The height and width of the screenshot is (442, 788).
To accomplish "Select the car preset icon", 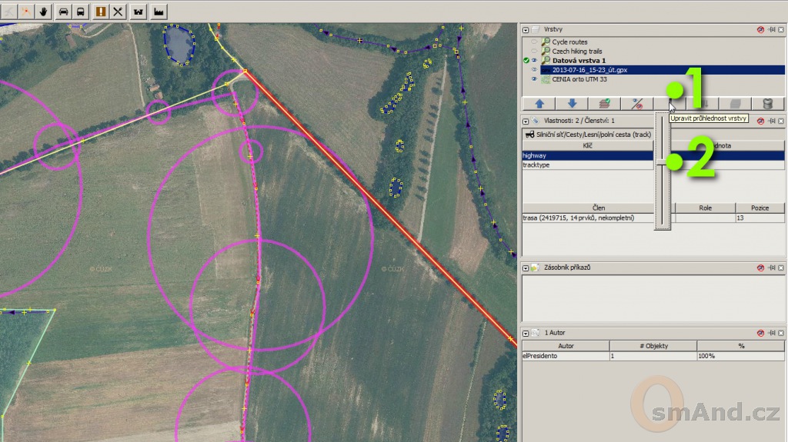I will 63,11.
